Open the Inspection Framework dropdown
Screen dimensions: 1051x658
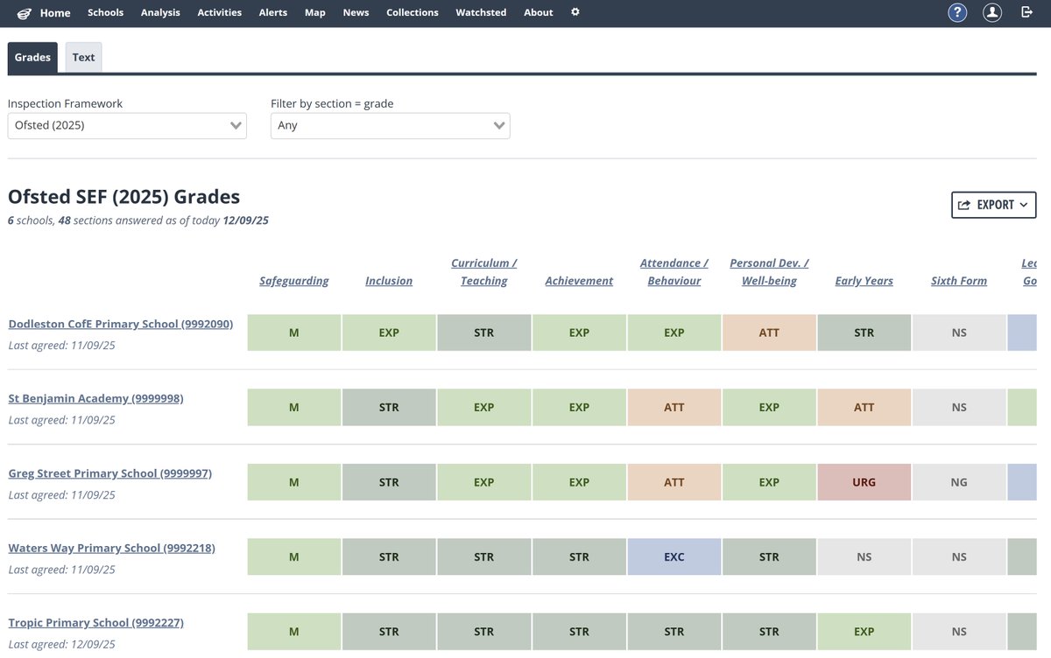pyautogui.click(x=127, y=125)
